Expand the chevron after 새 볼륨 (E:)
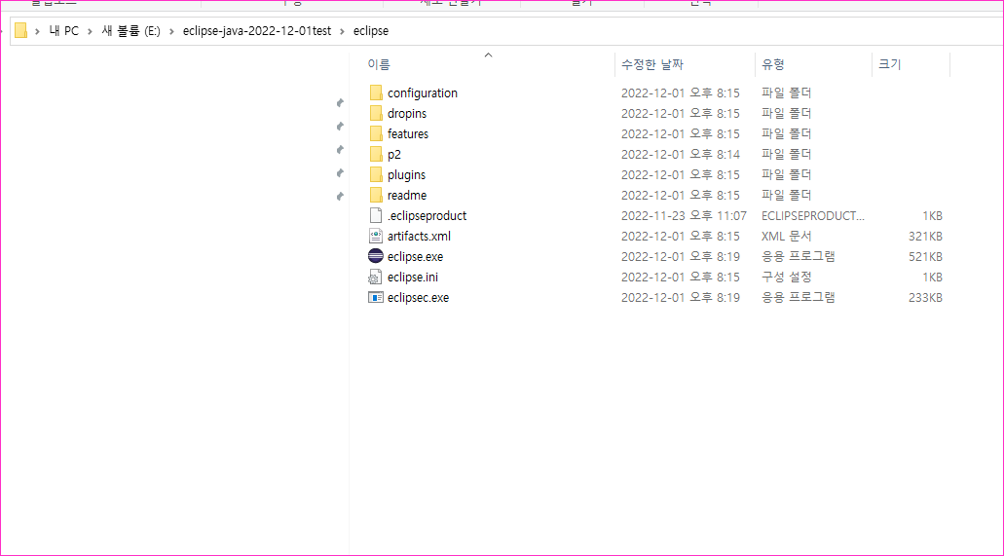Screen dimensions: 1004x556 pyautogui.click(x=171, y=31)
